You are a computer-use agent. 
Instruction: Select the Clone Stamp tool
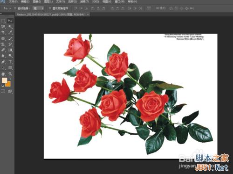[x=3, y=44]
